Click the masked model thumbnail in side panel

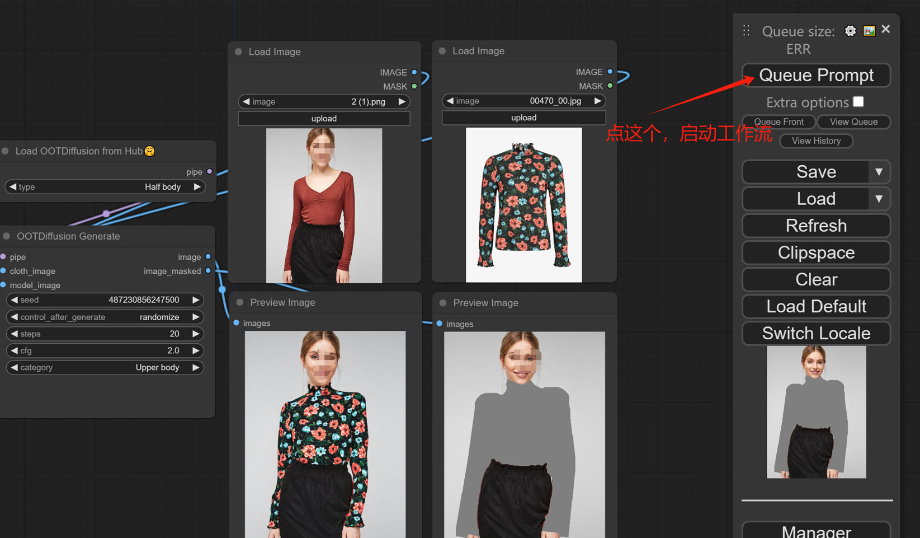(x=816, y=411)
